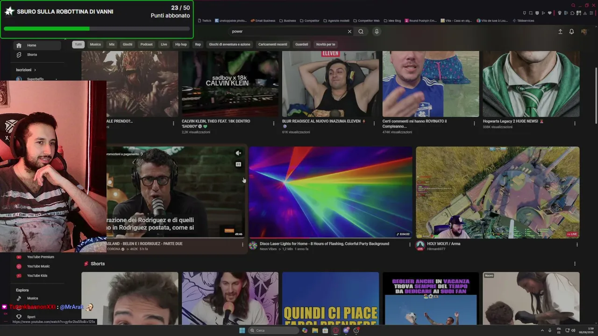Open Shorts in the YouTube sidebar
The image size is (598, 336).
point(37,55)
